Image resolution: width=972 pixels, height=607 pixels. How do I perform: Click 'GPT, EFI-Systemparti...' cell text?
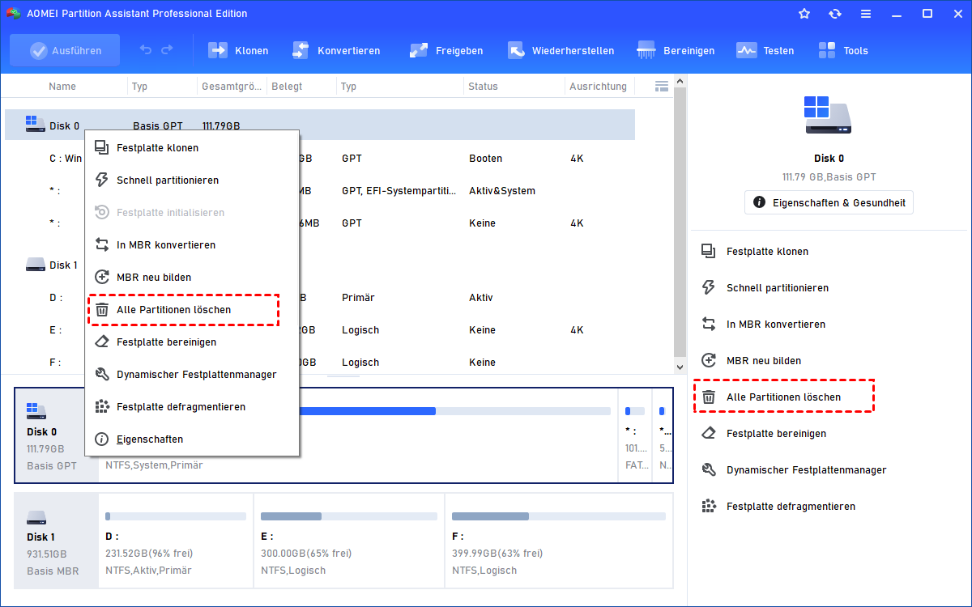(x=399, y=190)
